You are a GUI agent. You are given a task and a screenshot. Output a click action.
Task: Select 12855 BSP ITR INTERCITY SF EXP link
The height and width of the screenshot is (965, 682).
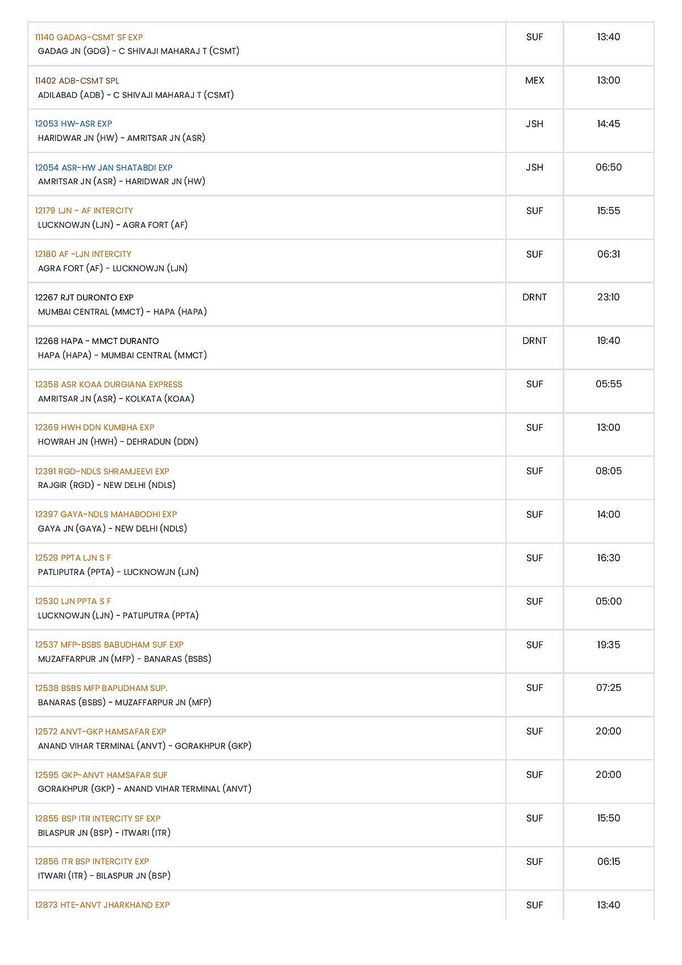click(x=98, y=819)
